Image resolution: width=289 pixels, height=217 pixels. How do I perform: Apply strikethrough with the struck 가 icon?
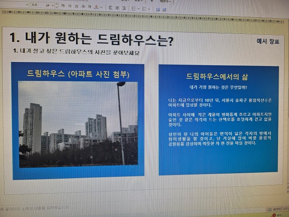83,6
